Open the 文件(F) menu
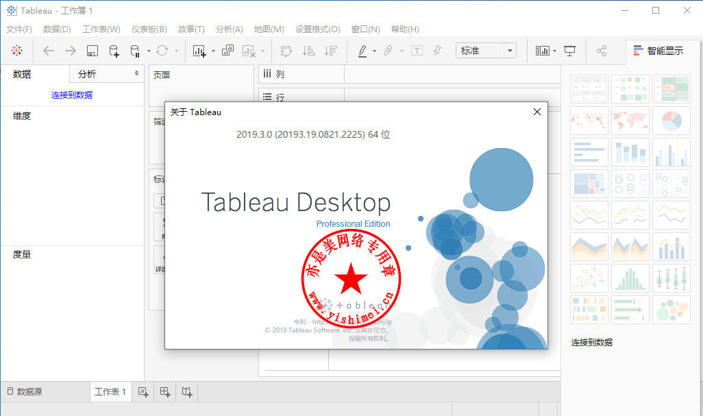703x416 pixels. [19, 29]
